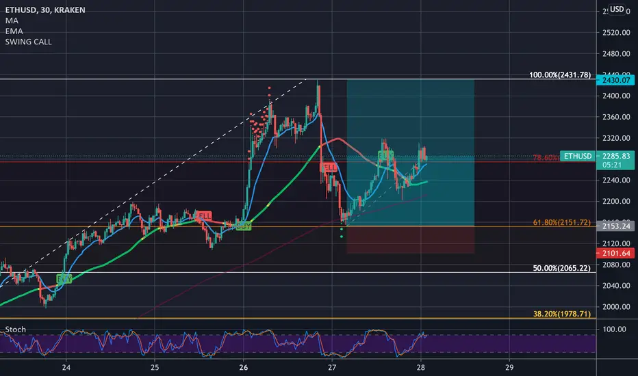
Task: Click the red 78.60% Fibonacci level label
Action: tap(546, 157)
